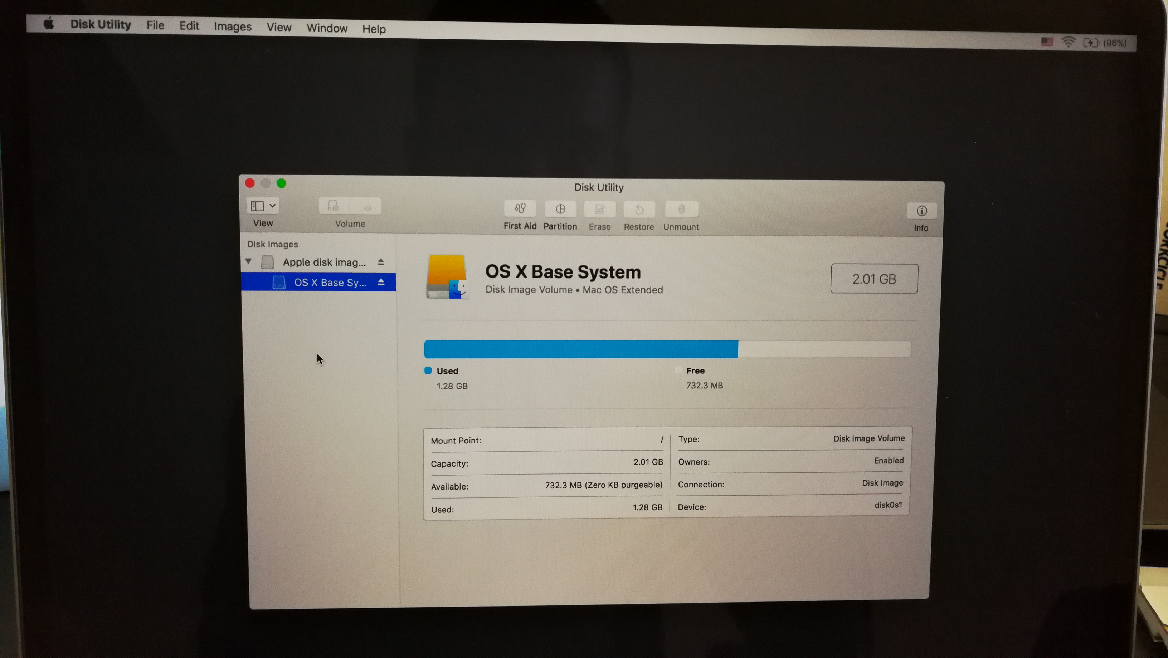Click the add Volume icon
The image size is (1168, 658).
pyautogui.click(x=334, y=206)
